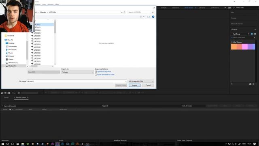Image resolution: width=259 pixels, height=146 pixels.
Task: Open the Mail app on taskbar
Action: 17,144
